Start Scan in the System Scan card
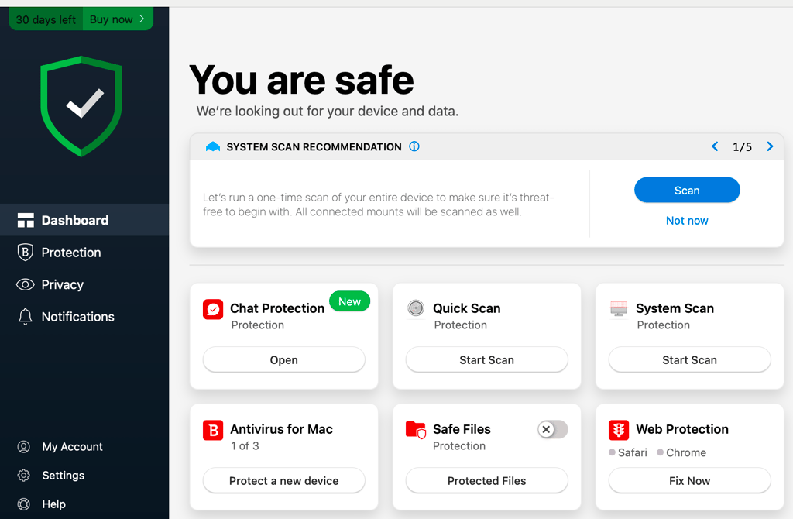The image size is (793, 519). (689, 359)
